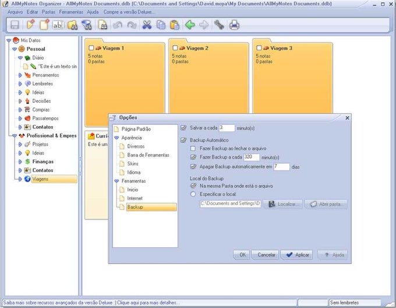Toggle the 'Backup Automático' checkbox

[184, 140]
